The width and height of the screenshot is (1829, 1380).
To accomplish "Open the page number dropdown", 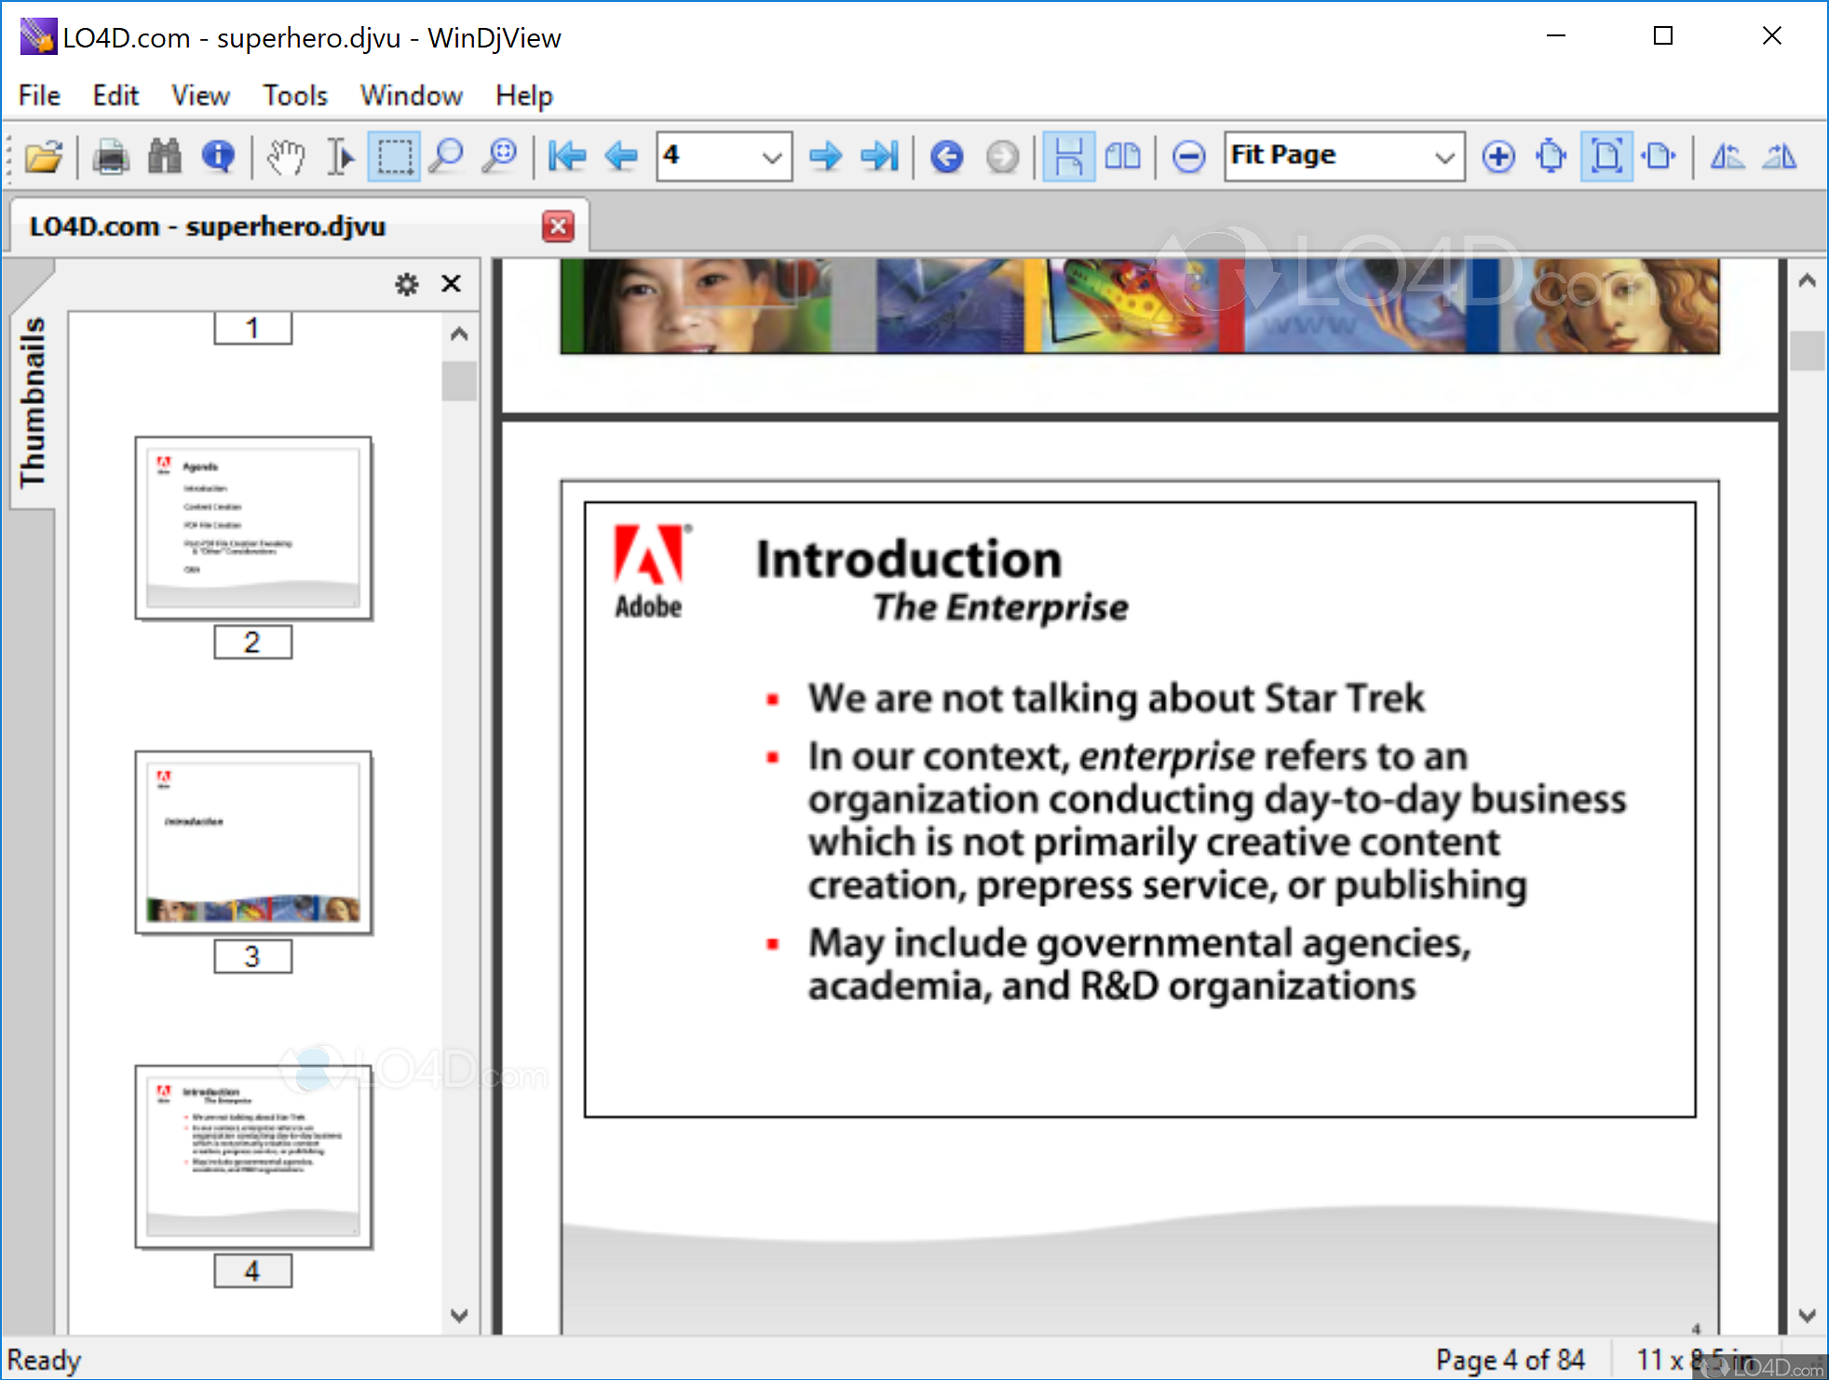I will click(x=771, y=156).
